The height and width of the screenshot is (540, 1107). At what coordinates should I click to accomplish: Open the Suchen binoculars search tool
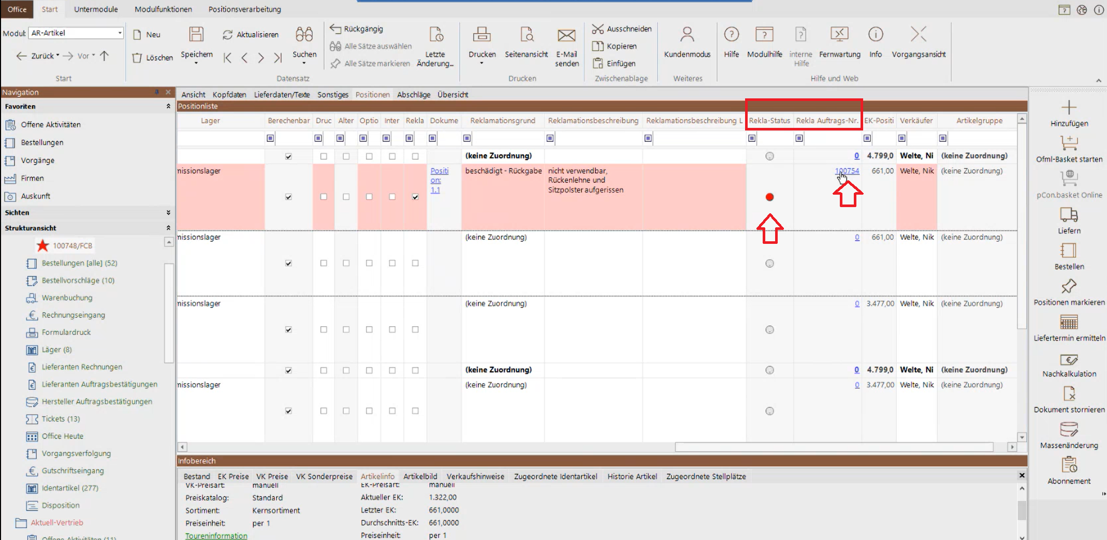coord(304,35)
